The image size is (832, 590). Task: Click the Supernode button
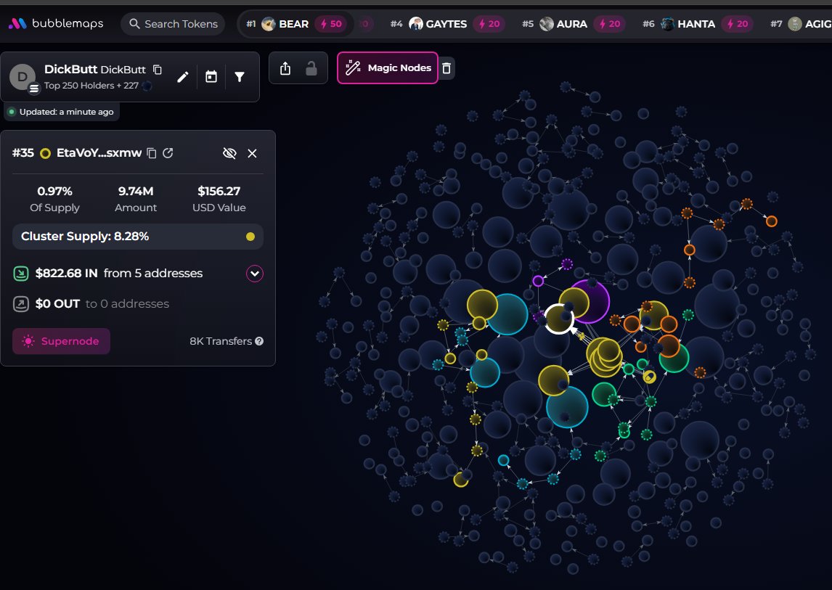pos(62,341)
